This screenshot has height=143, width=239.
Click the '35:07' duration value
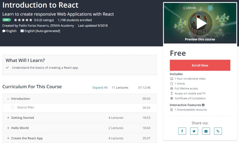[146, 138]
